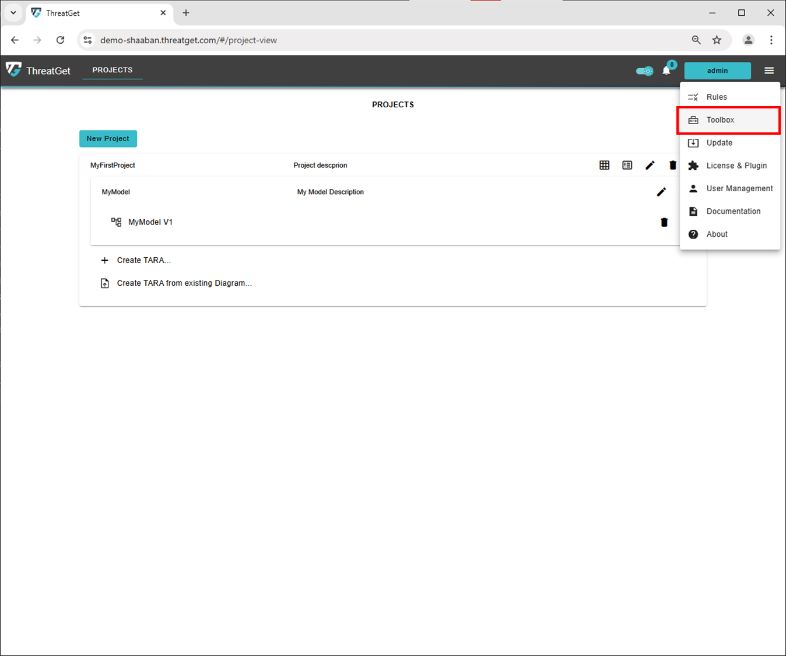Edit MyFirstProject using the pencil icon
786x656 pixels.
pyautogui.click(x=650, y=166)
